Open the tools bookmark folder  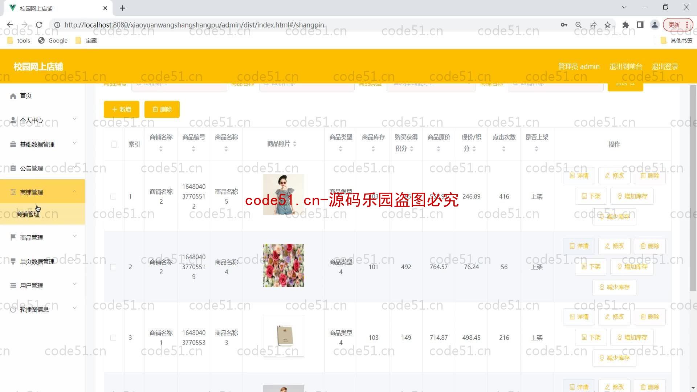(x=19, y=41)
